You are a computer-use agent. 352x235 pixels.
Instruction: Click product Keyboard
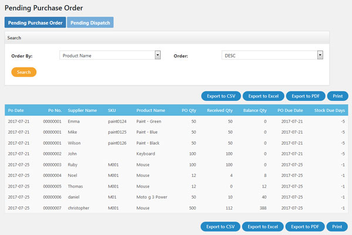coord(145,154)
